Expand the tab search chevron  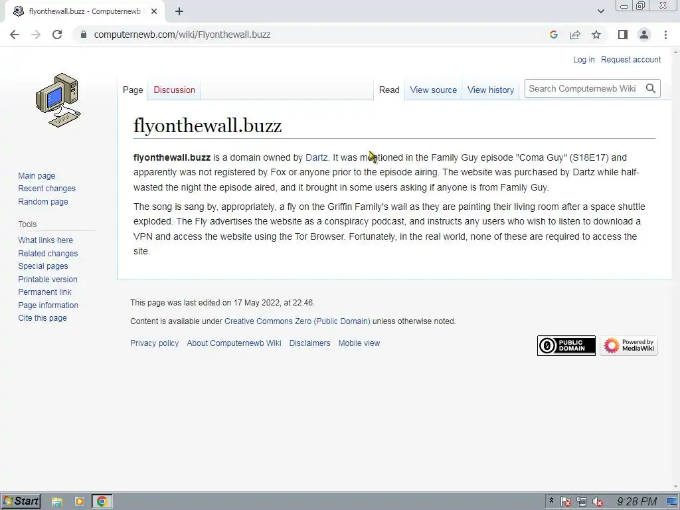coord(600,11)
